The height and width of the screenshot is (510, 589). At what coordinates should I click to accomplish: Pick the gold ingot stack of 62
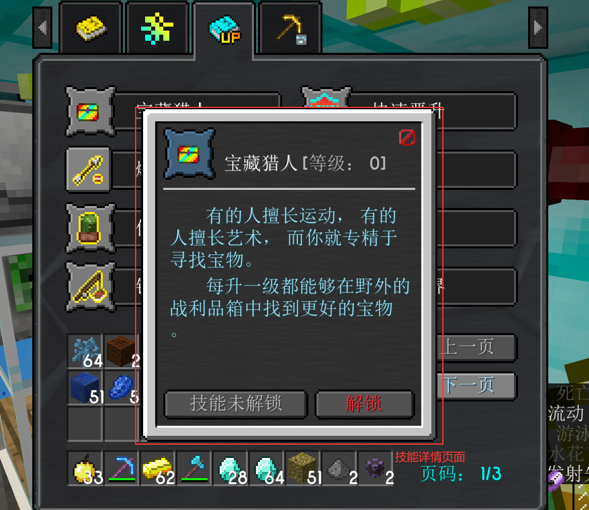(158, 468)
